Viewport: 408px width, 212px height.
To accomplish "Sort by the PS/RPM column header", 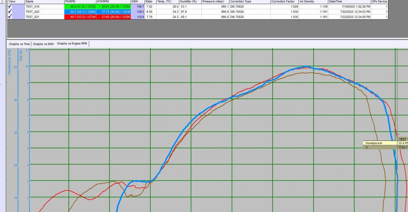I will click(80, 2).
